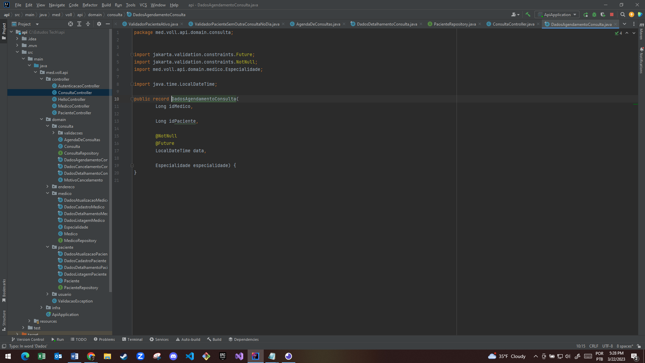Open the Terminal tool window
Screen dimensions: 645x363
(132, 339)
